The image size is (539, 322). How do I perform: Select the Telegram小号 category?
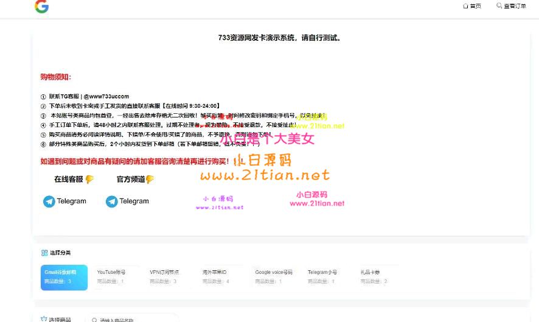[x=325, y=277]
